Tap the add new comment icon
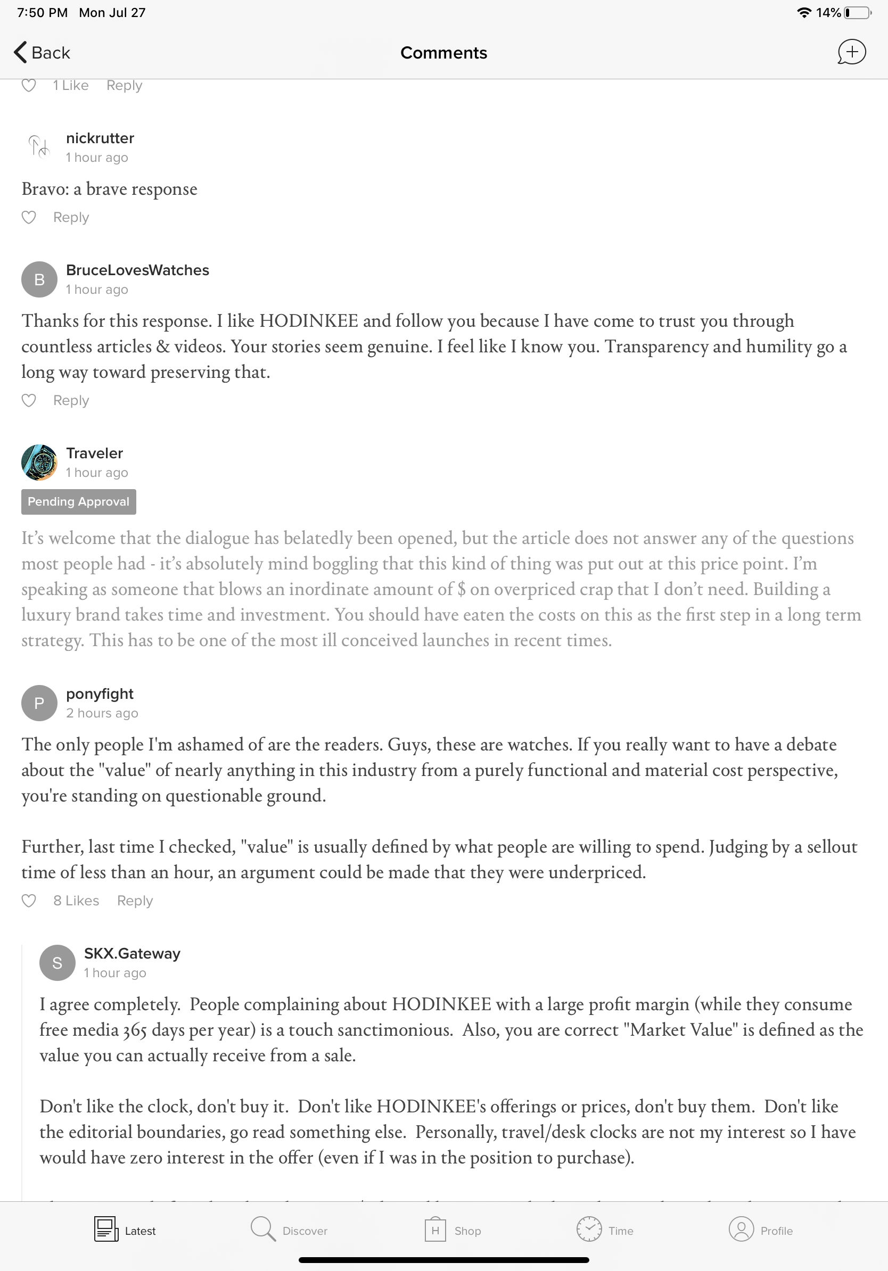Screen dimensions: 888x1271 [x=851, y=53]
